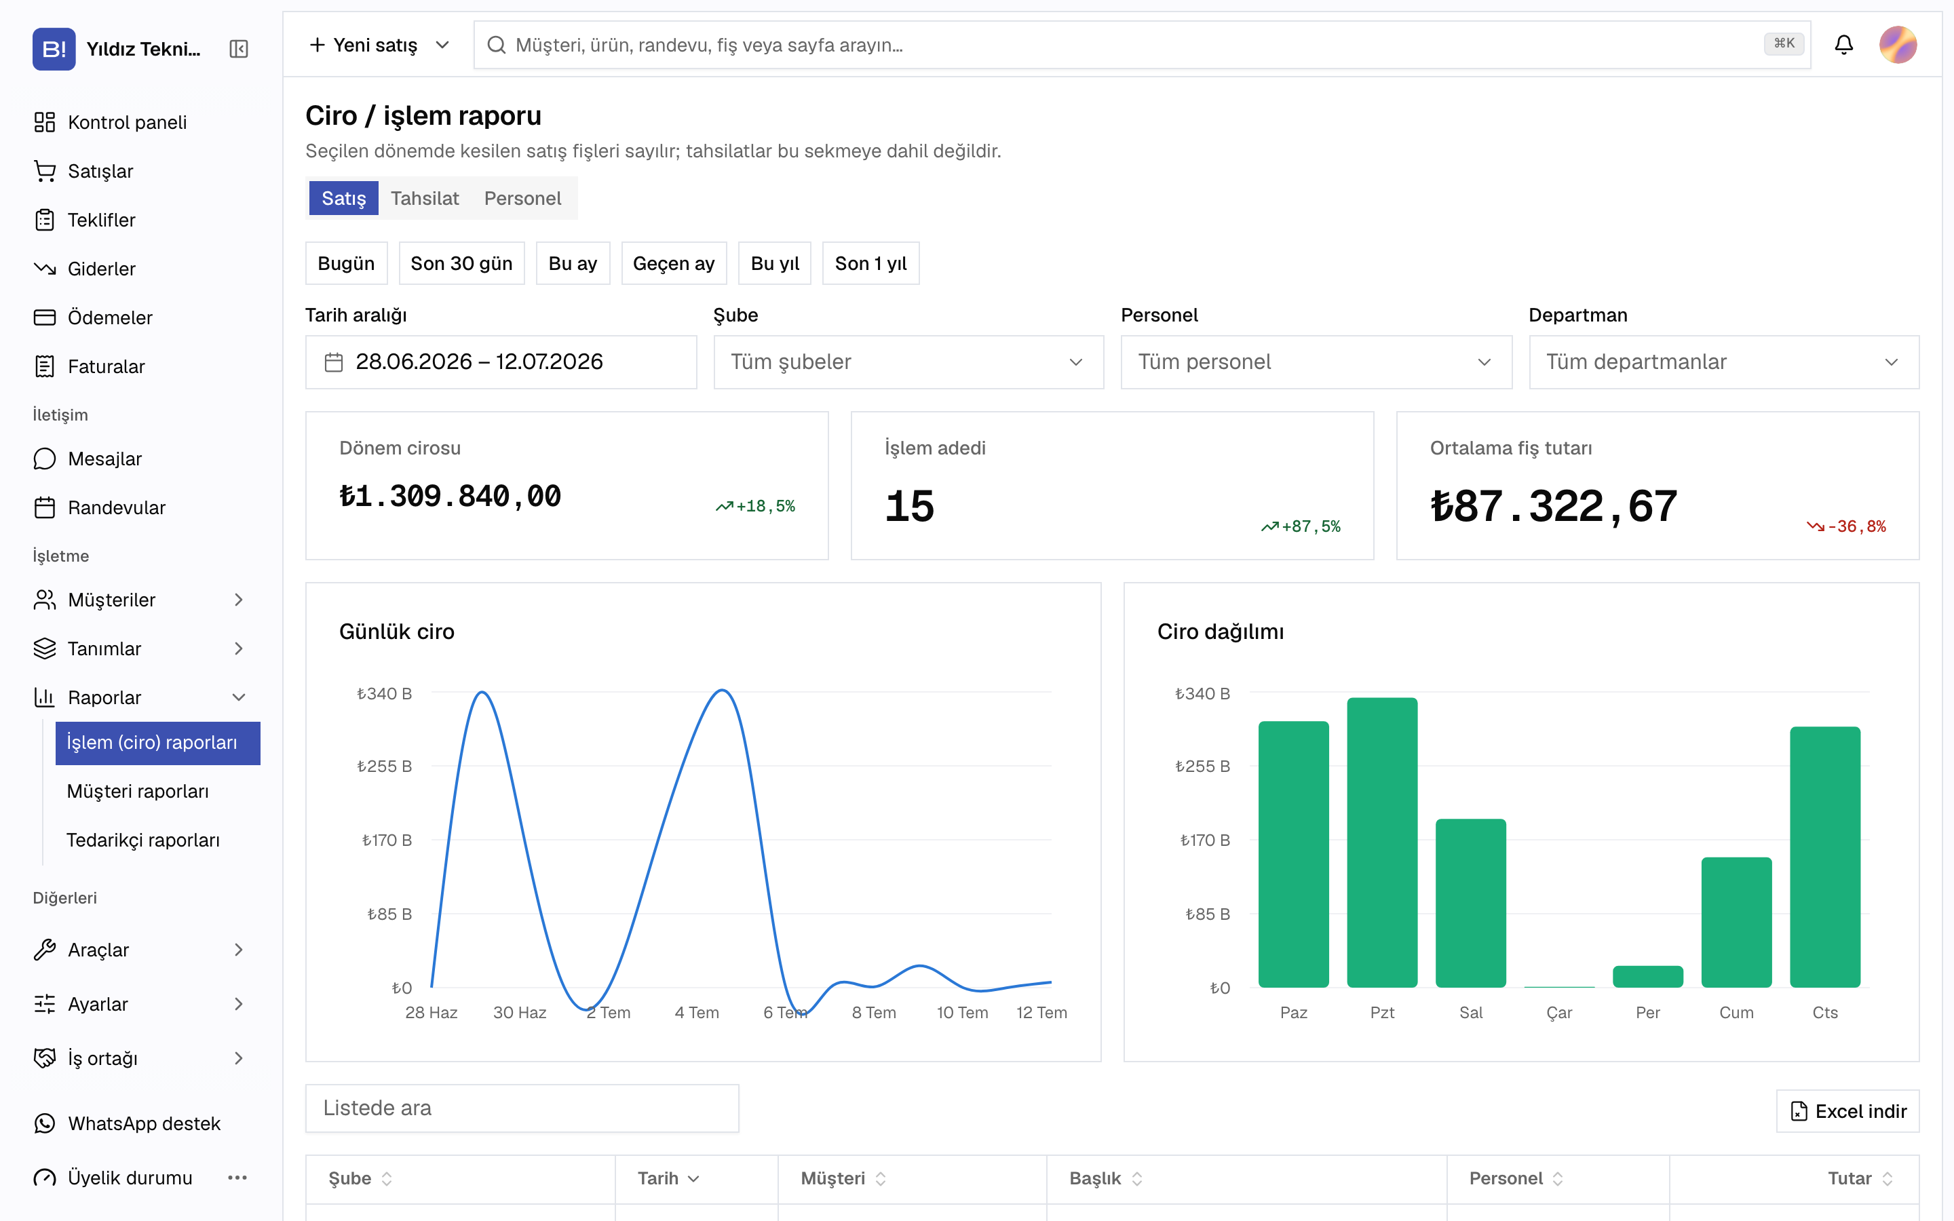Click the calendar icon in date range field
The width and height of the screenshot is (1954, 1221).
point(334,362)
